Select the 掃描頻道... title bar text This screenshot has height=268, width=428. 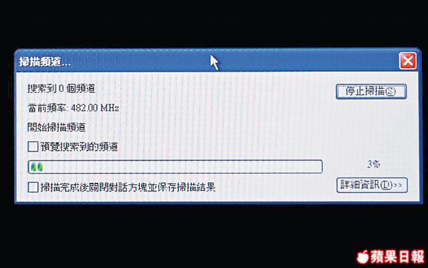coord(45,62)
